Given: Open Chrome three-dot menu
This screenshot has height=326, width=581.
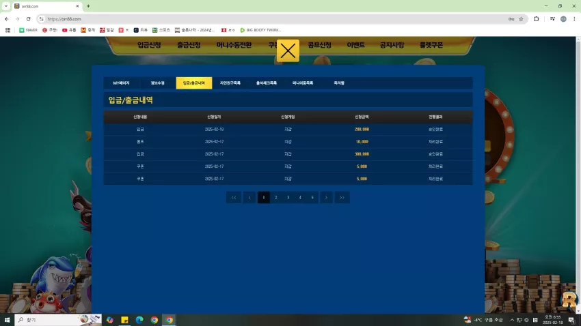Looking at the screenshot, I should coord(574,19).
